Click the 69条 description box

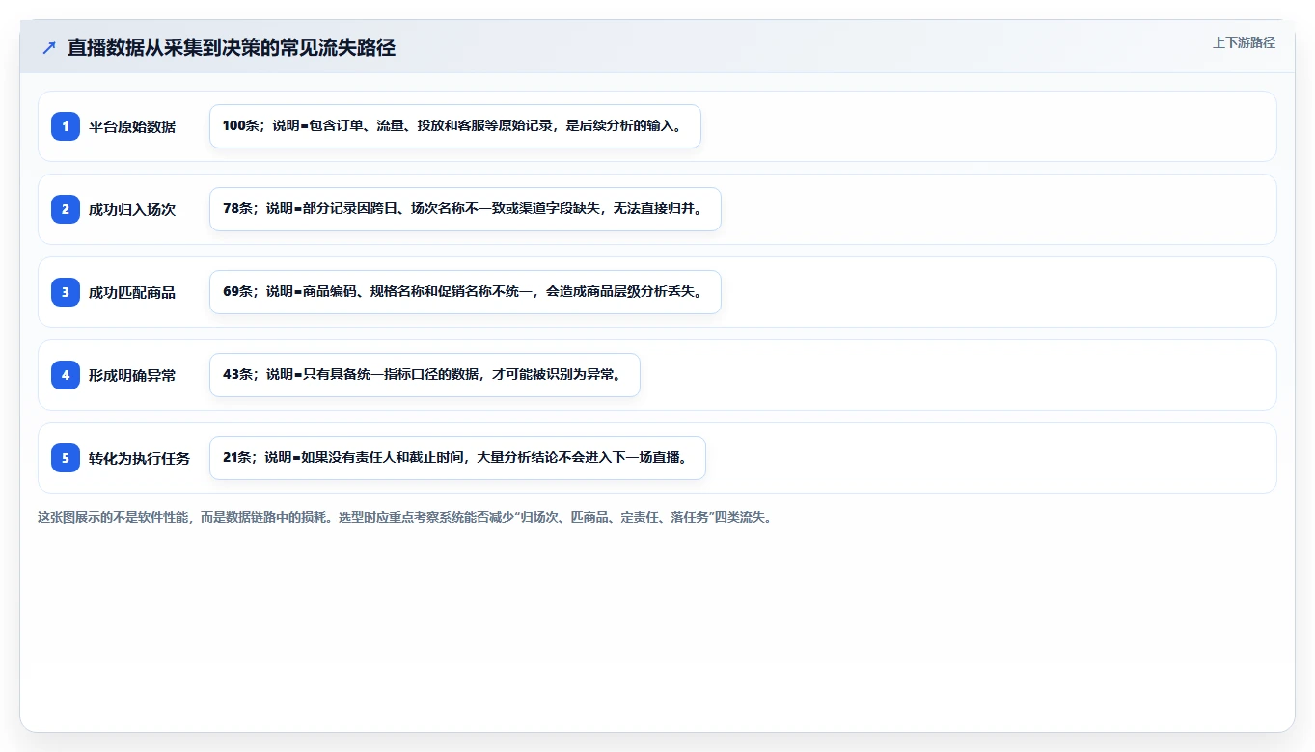coord(465,292)
